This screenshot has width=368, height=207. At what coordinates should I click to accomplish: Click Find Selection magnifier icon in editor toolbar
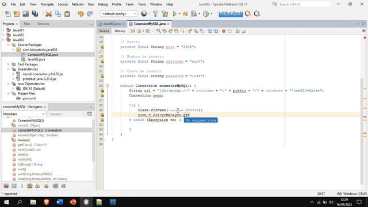point(159,31)
